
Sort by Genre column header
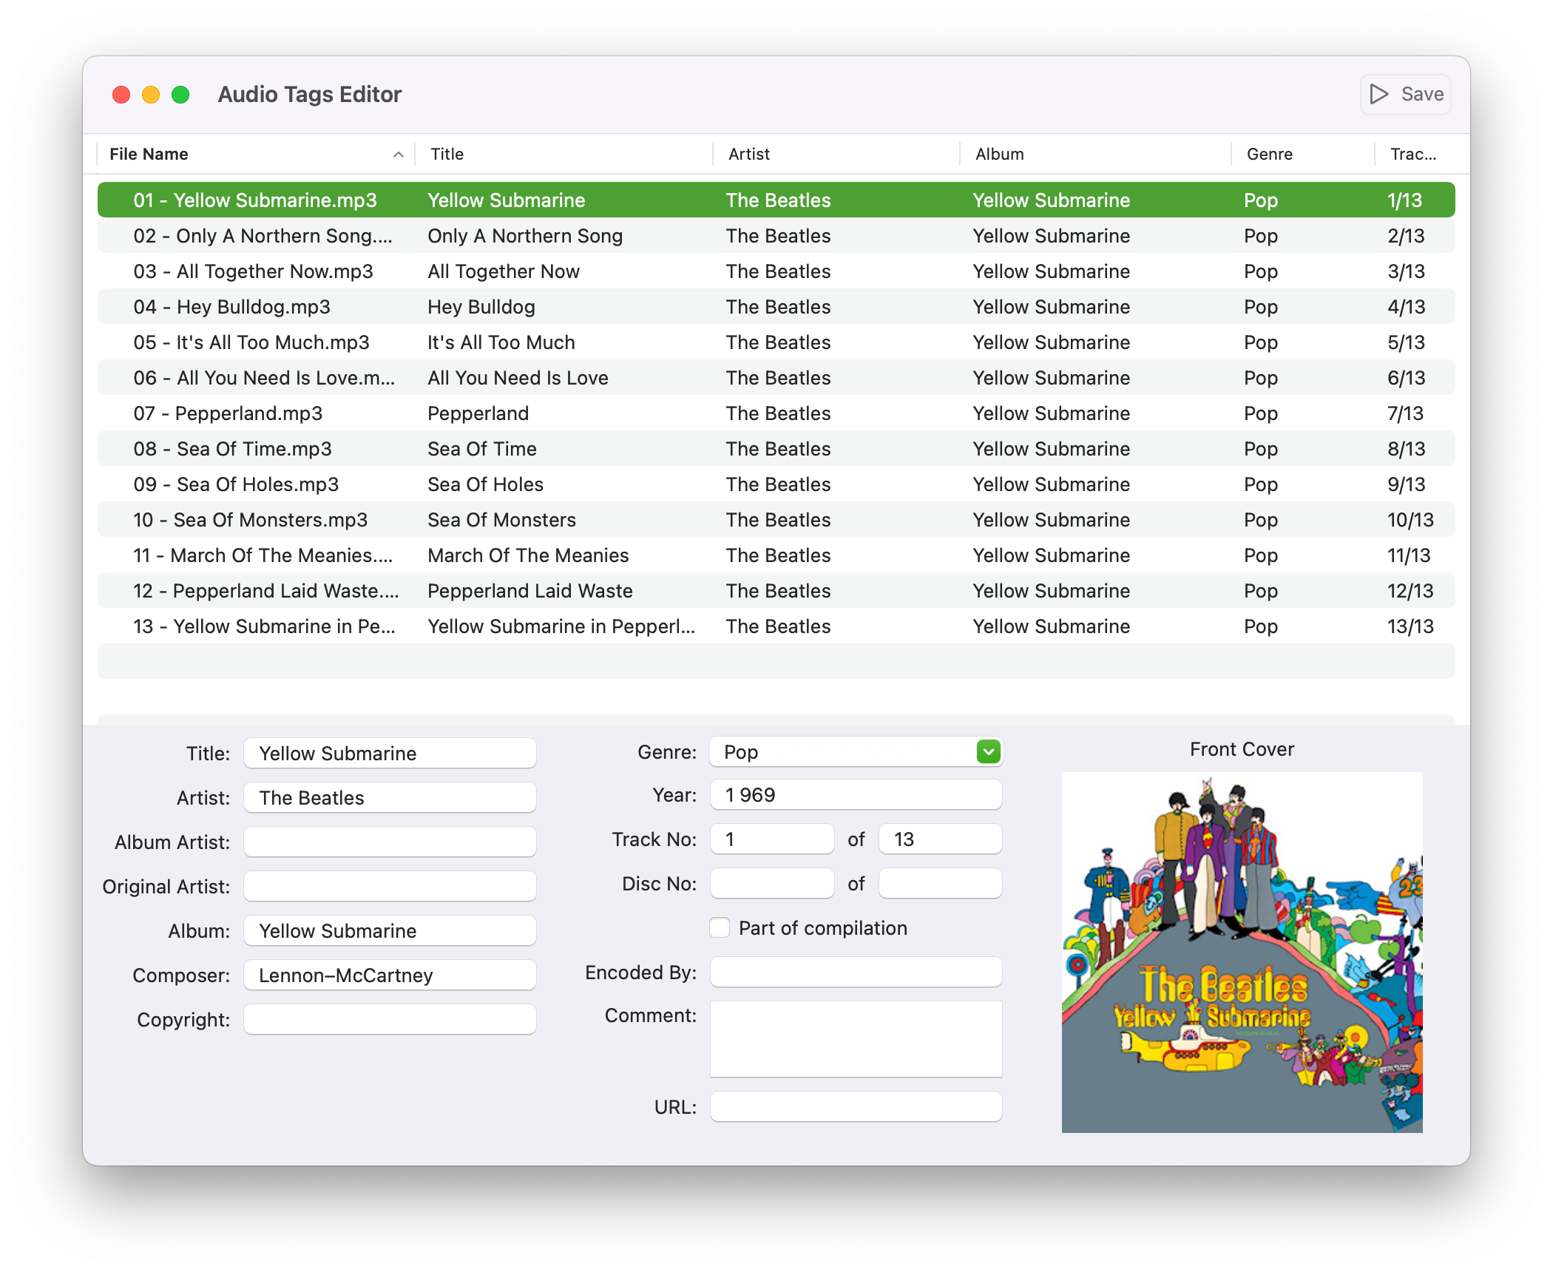[x=1303, y=154]
